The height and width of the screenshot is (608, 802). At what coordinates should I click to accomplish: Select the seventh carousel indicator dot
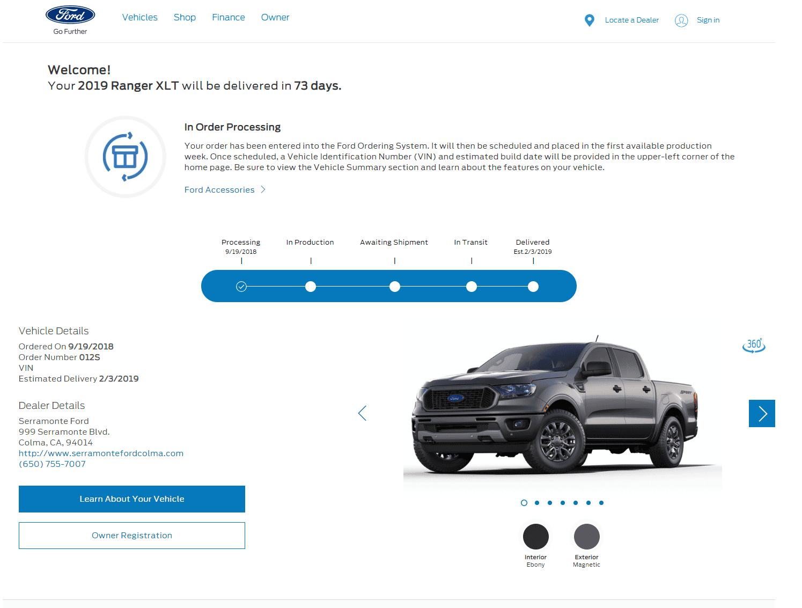[601, 503]
